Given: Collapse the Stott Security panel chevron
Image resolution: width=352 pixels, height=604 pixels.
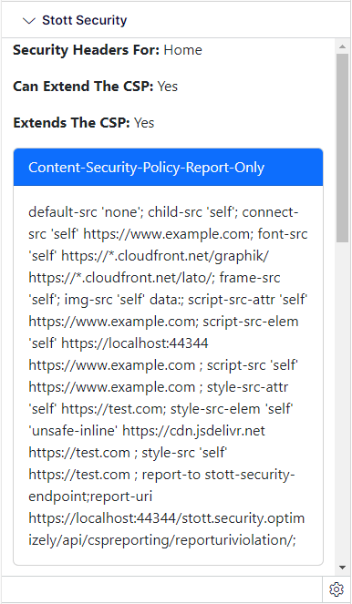Looking at the screenshot, I should (x=29, y=21).
